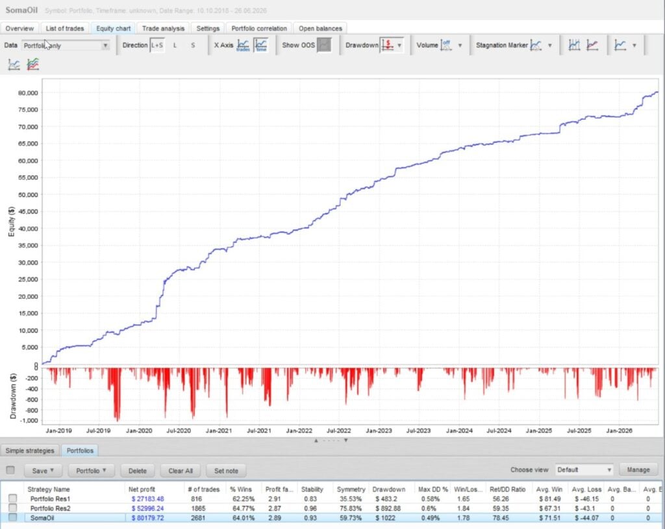Check the Portfolio Res1 row checkbox

[x=13, y=498]
